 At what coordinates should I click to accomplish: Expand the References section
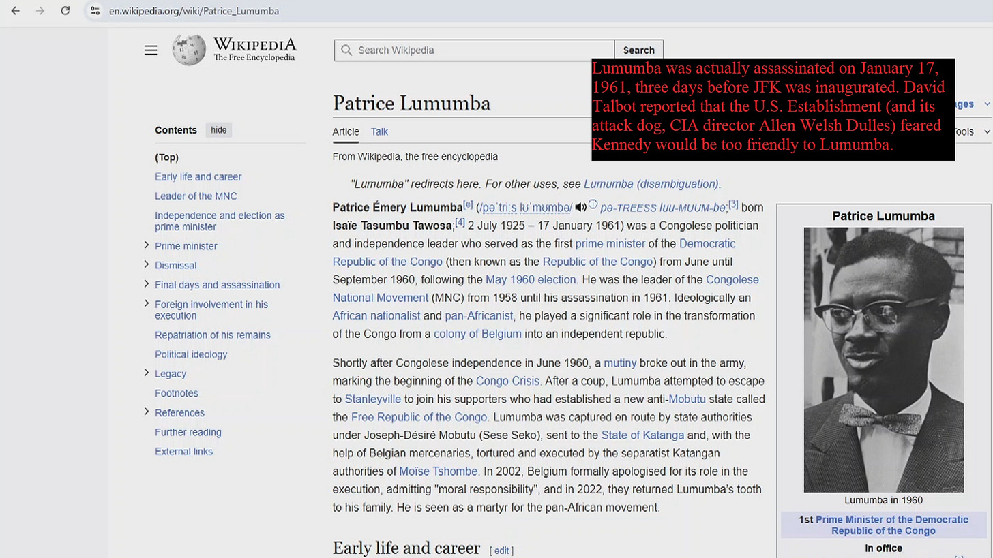pyautogui.click(x=146, y=412)
